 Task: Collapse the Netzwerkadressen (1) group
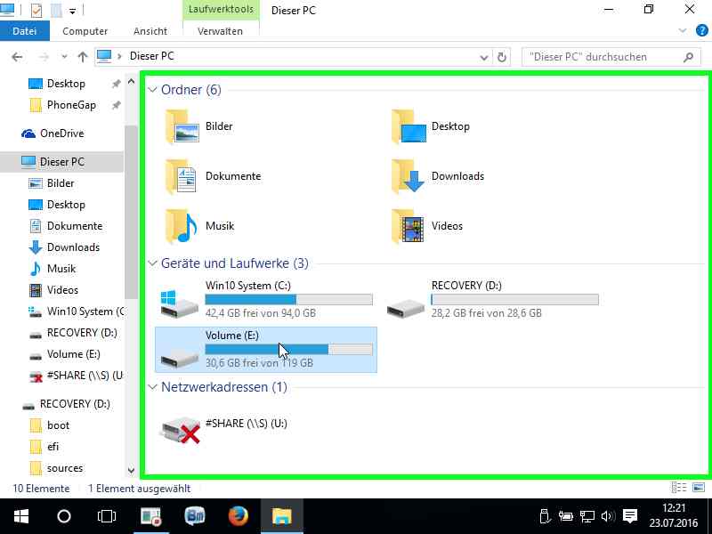[152, 387]
